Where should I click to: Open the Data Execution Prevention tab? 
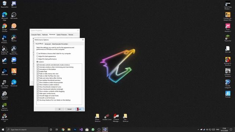pyautogui.click(x=60, y=44)
